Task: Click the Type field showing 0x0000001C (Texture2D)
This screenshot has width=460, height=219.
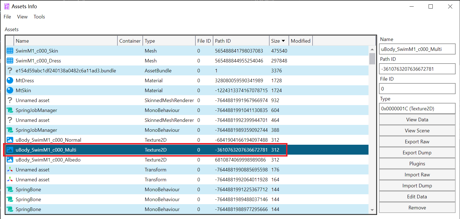Action: (417, 109)
